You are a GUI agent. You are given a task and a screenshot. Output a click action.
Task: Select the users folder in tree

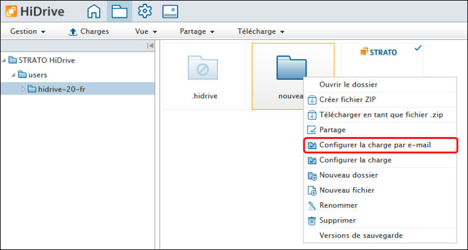37,75
